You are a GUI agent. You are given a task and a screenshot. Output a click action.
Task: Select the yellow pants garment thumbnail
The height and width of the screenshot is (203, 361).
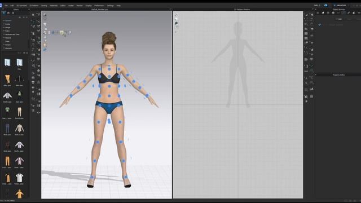[x=7, y=79]
